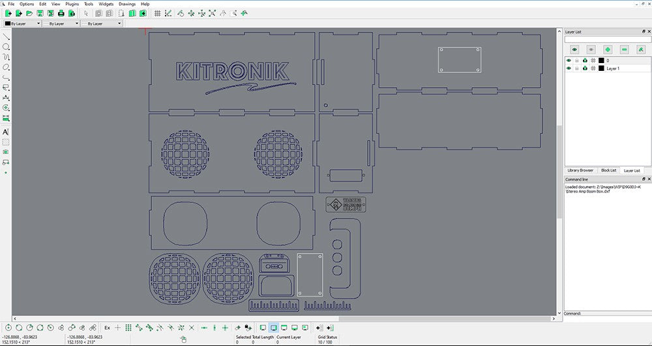The width and height of the screenshot is (652, 346).
Task: Click the Add layer icon
Action: (608, 49)
